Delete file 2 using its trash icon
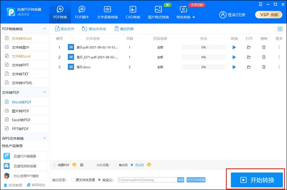287x190 pixels. click(264, 57)
